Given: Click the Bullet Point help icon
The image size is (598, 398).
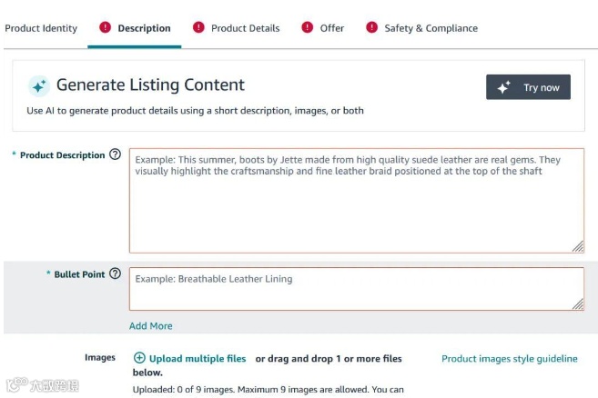Looking at the screenshot, I should 115,274.
